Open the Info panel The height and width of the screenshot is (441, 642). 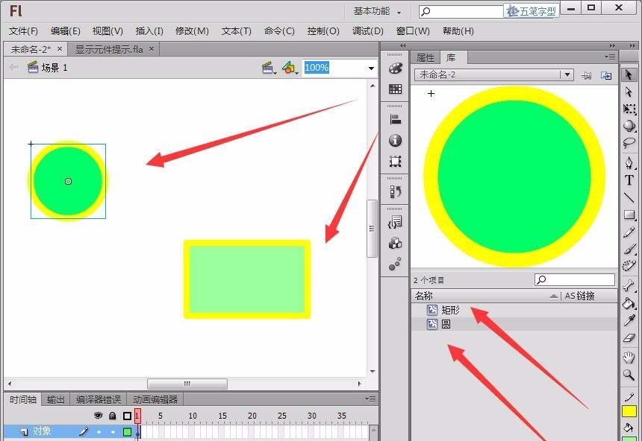(395, 141)
